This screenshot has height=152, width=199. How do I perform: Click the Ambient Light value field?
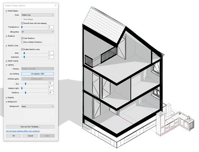pyautogui.click(x=51, y=88)
